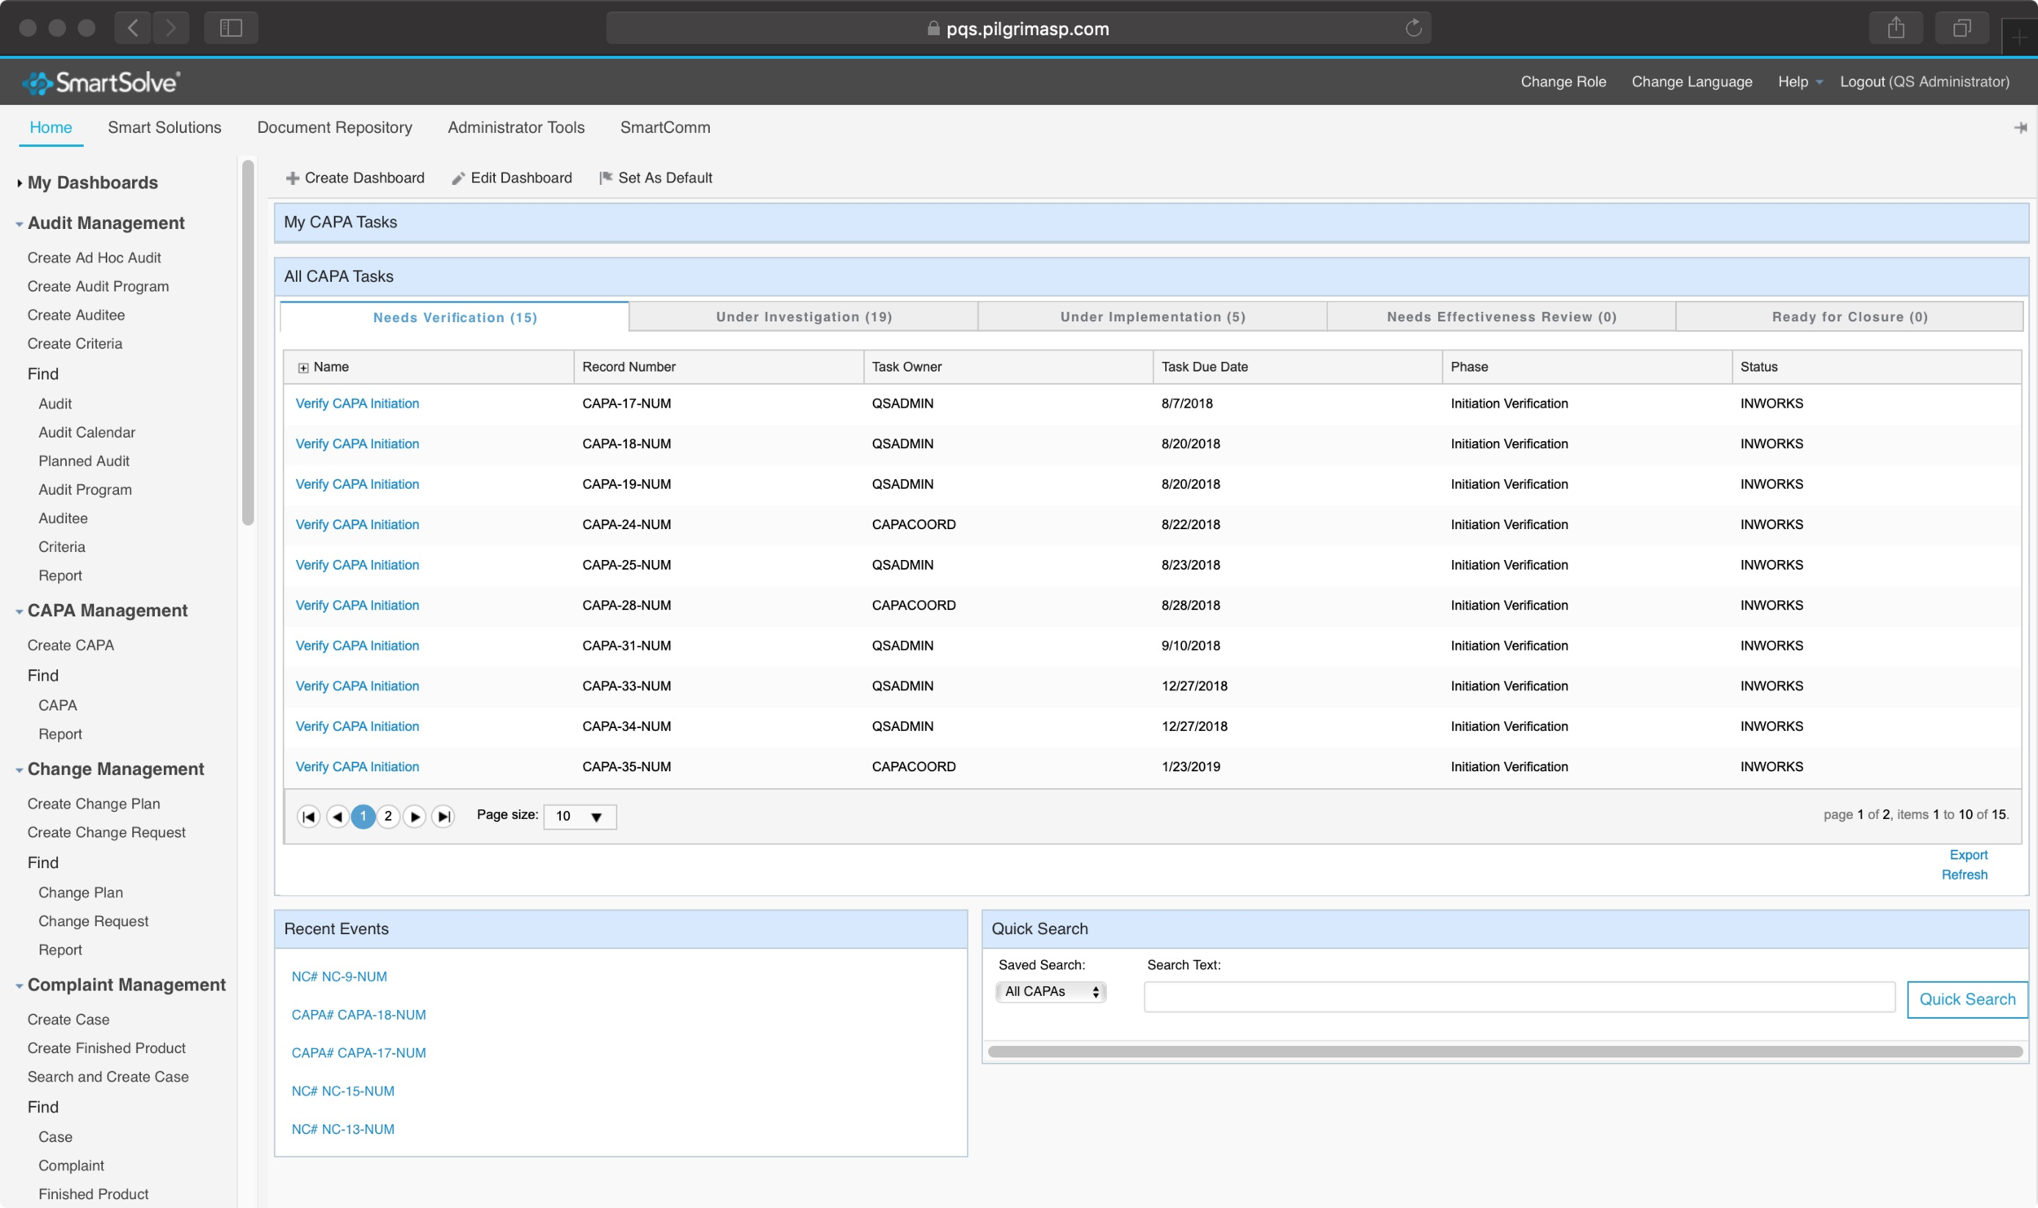Open the Smart Solutions menu
The width and height of the screenshot is (2038, 1208).
165,127
